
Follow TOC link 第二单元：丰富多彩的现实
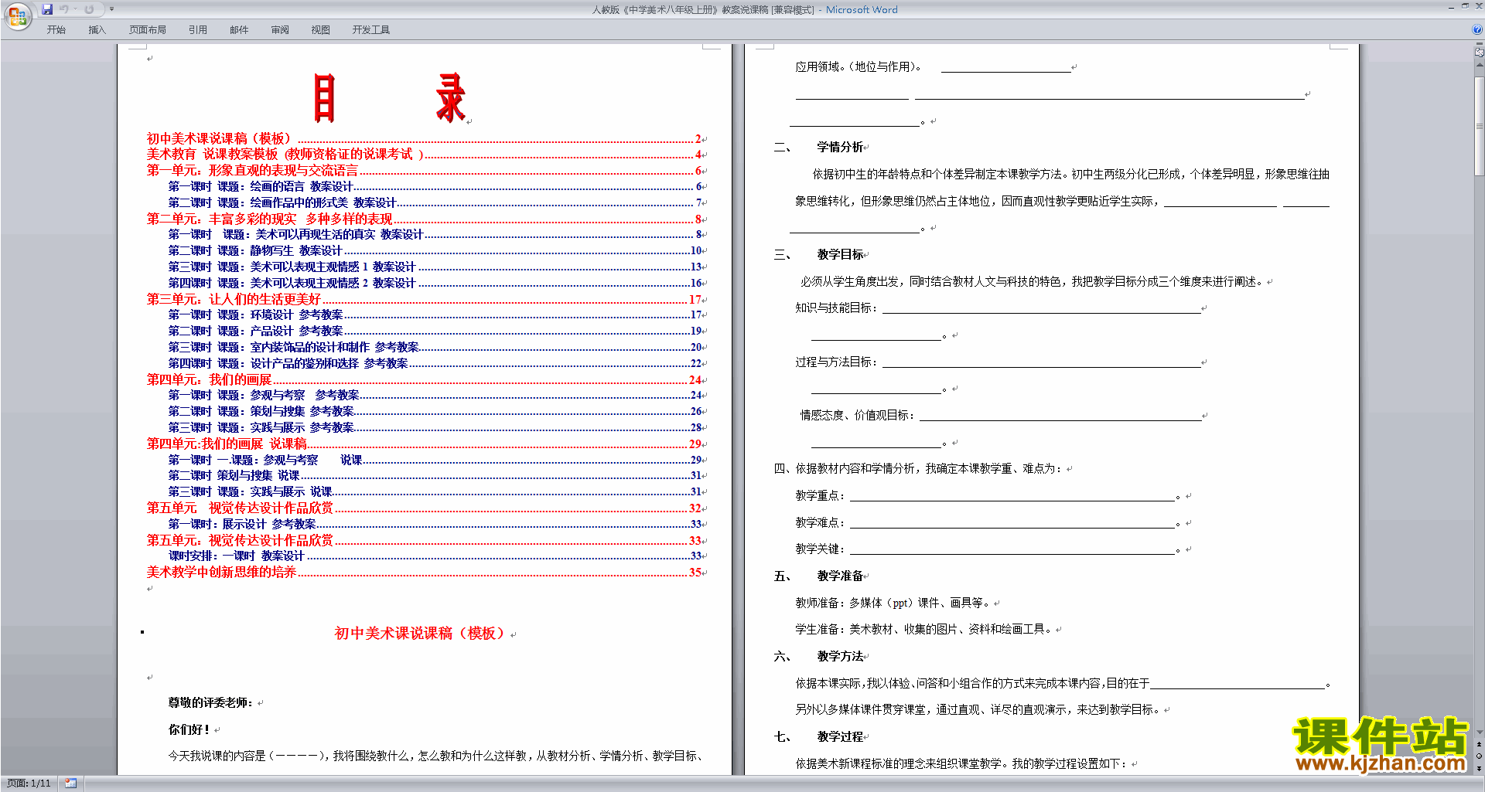[x=424, y=219]
